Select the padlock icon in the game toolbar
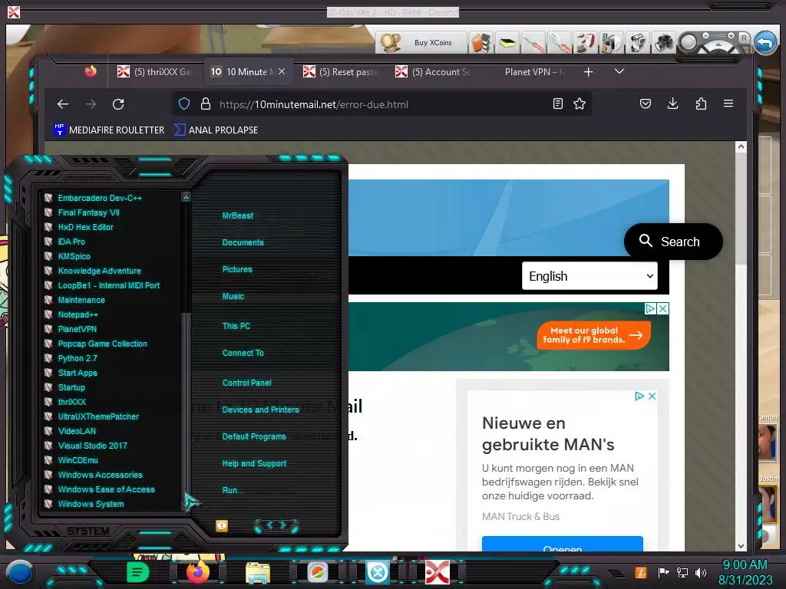The height and width of the screenshot is (589, 786). [x=610, y=43]
